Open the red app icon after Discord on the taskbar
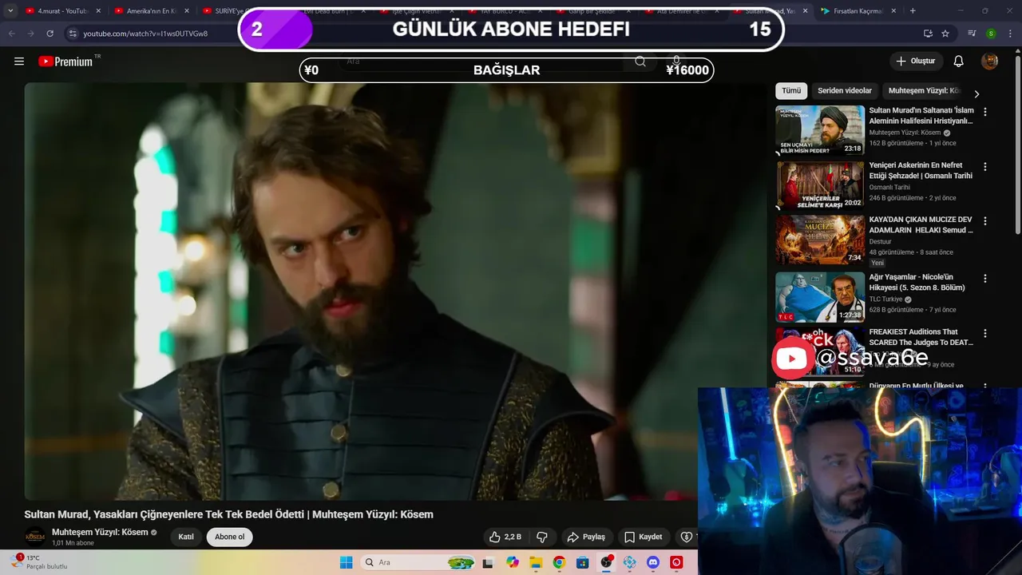Screen dimensions: 1022x575 pos(677,563)
